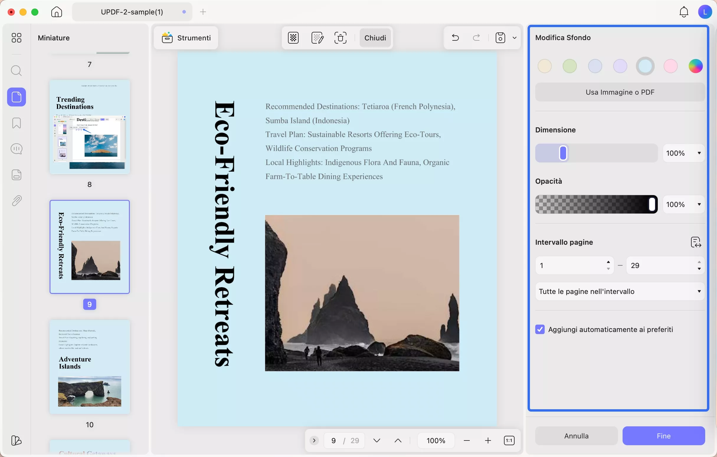Uncheck Aggiungi automaticamente ai preferiti
717x457 pixels.
[540, 329]
